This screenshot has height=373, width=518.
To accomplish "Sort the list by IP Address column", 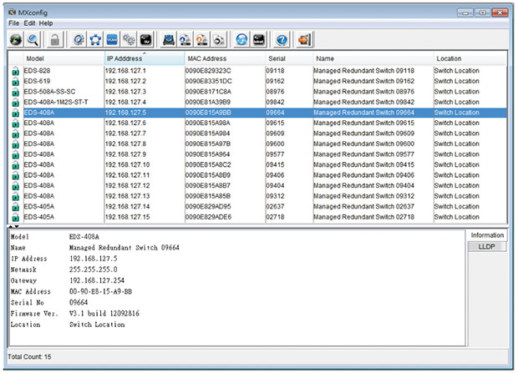I will coord(125,59).
